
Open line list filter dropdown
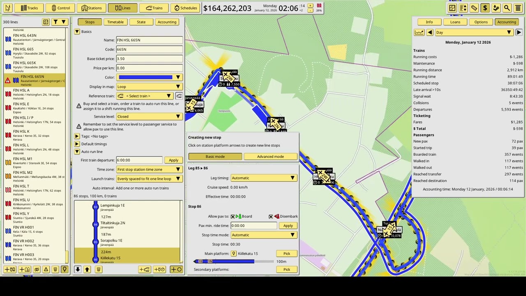[59, 22]
